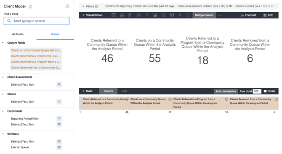Select Ever on Queue field under Referrals
282x154 pixels.
tap(20, 147)
